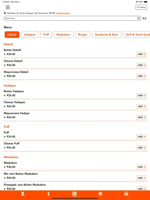Add Cheese Dabeli to cart
The height and width of the screenshot is (200, 150).
pyautogui.click(x=141, y=65)
